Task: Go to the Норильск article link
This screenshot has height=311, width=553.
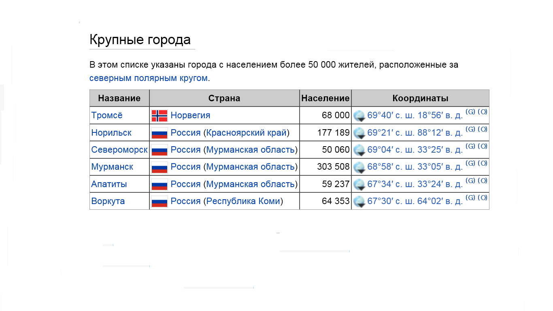Action: click(x=111, y=133)
